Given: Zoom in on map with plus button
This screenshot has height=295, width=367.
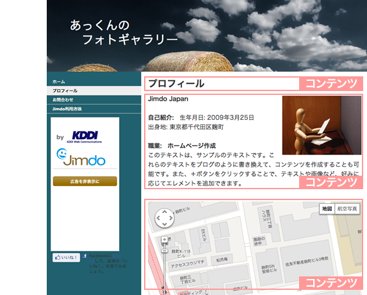Looking at the screenshot, I should coord(165,239).
